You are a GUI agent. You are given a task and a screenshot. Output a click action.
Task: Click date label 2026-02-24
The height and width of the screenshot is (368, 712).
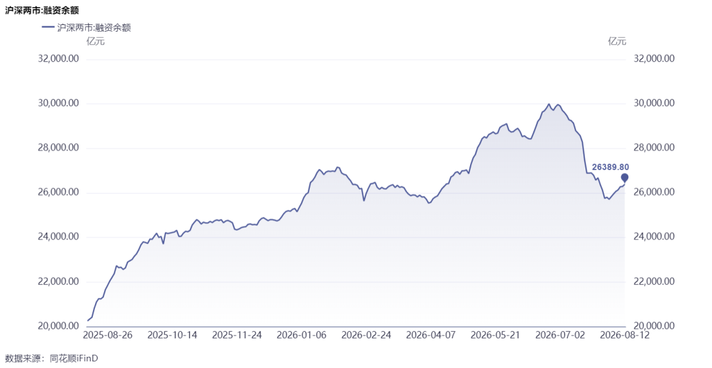tap(367, 335)
